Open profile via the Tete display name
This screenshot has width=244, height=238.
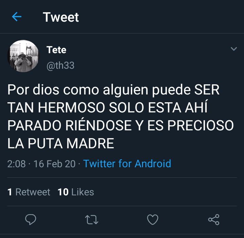click(56, 50)
